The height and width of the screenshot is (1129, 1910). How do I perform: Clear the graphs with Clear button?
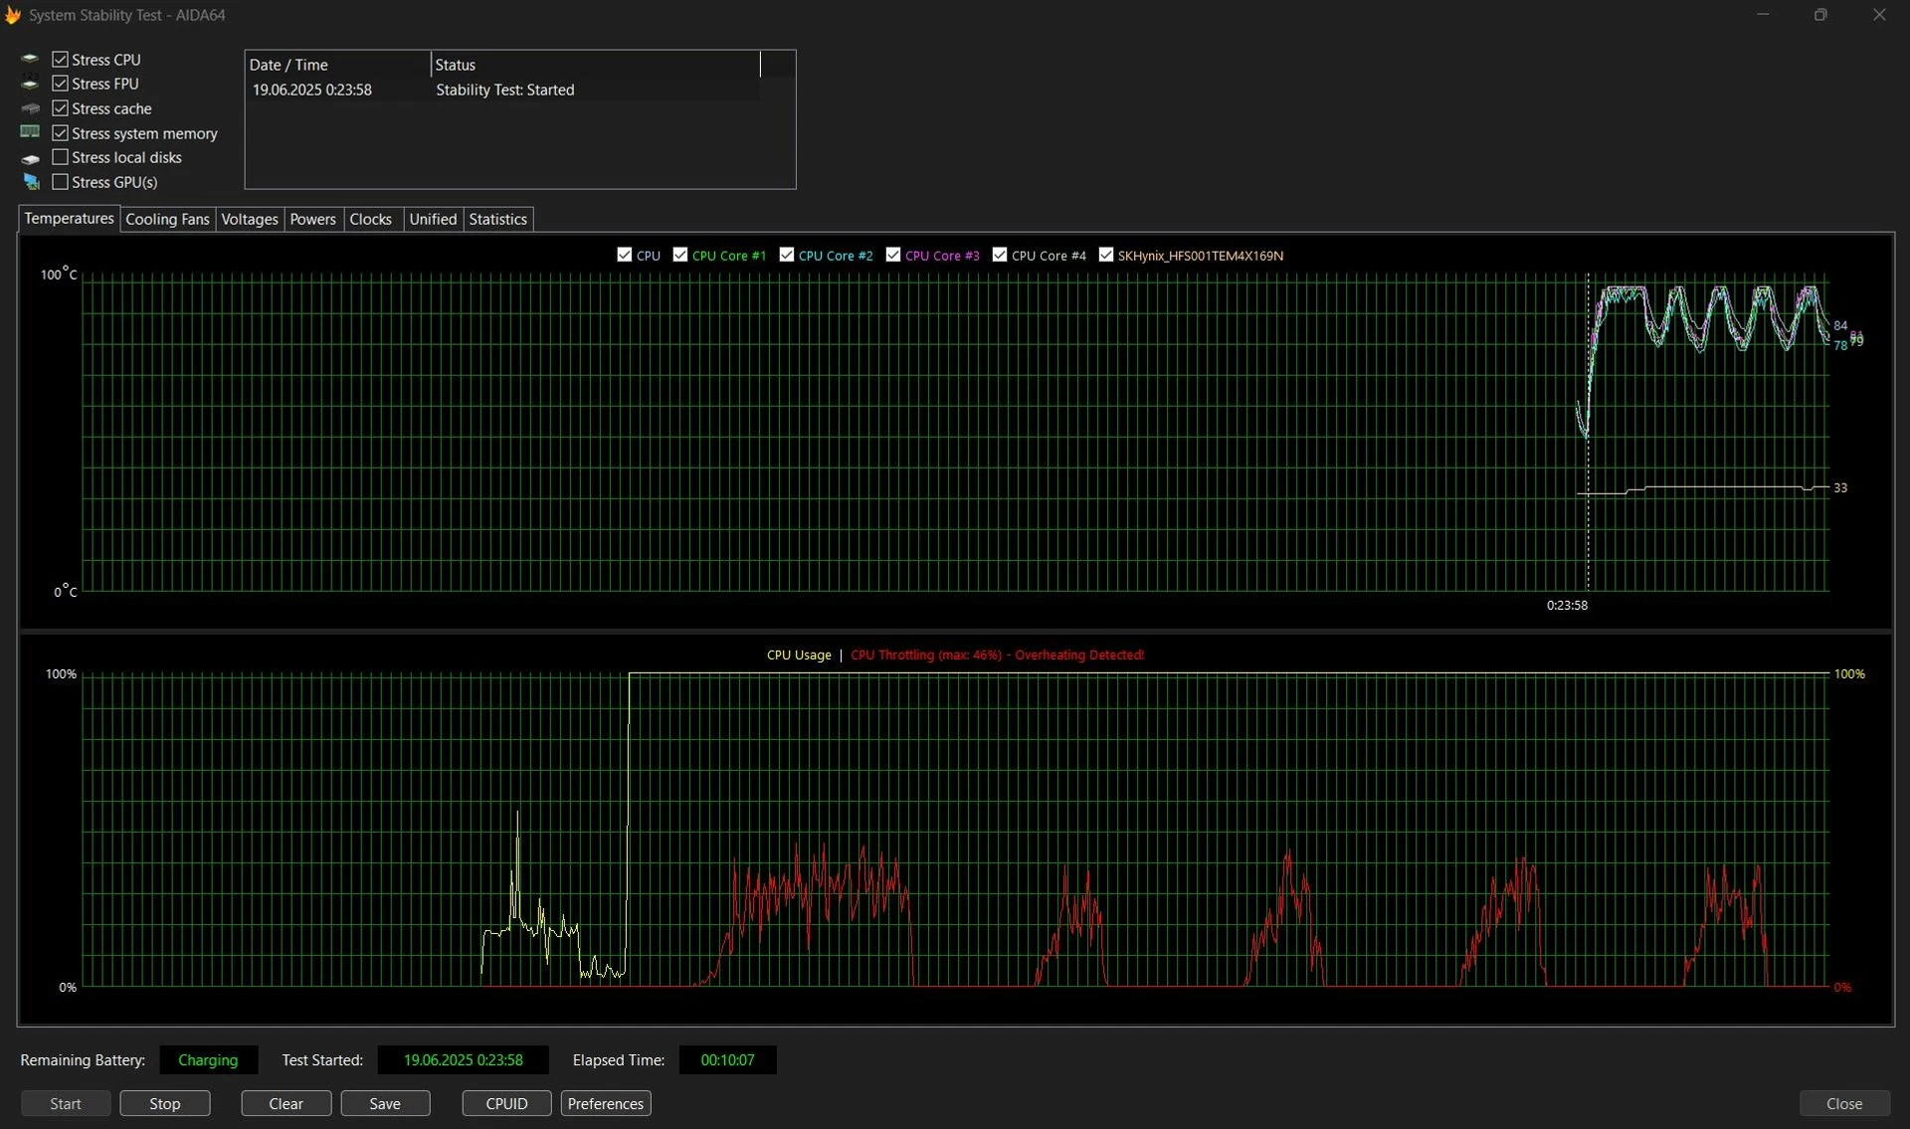pos(286,1103)
